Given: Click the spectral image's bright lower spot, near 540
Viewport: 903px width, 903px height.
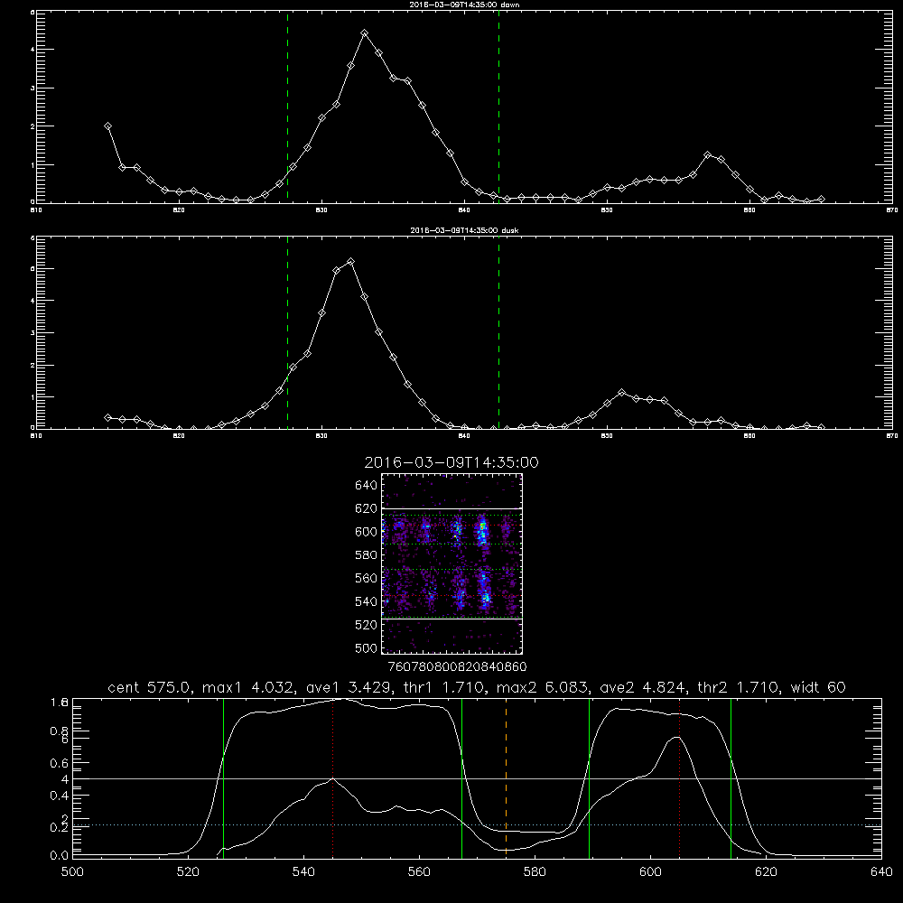Looking at the screenshot, I should (486, 598).
